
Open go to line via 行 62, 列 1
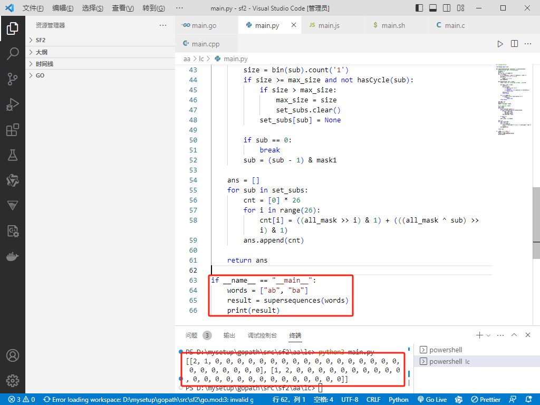(x=289, y=400)
